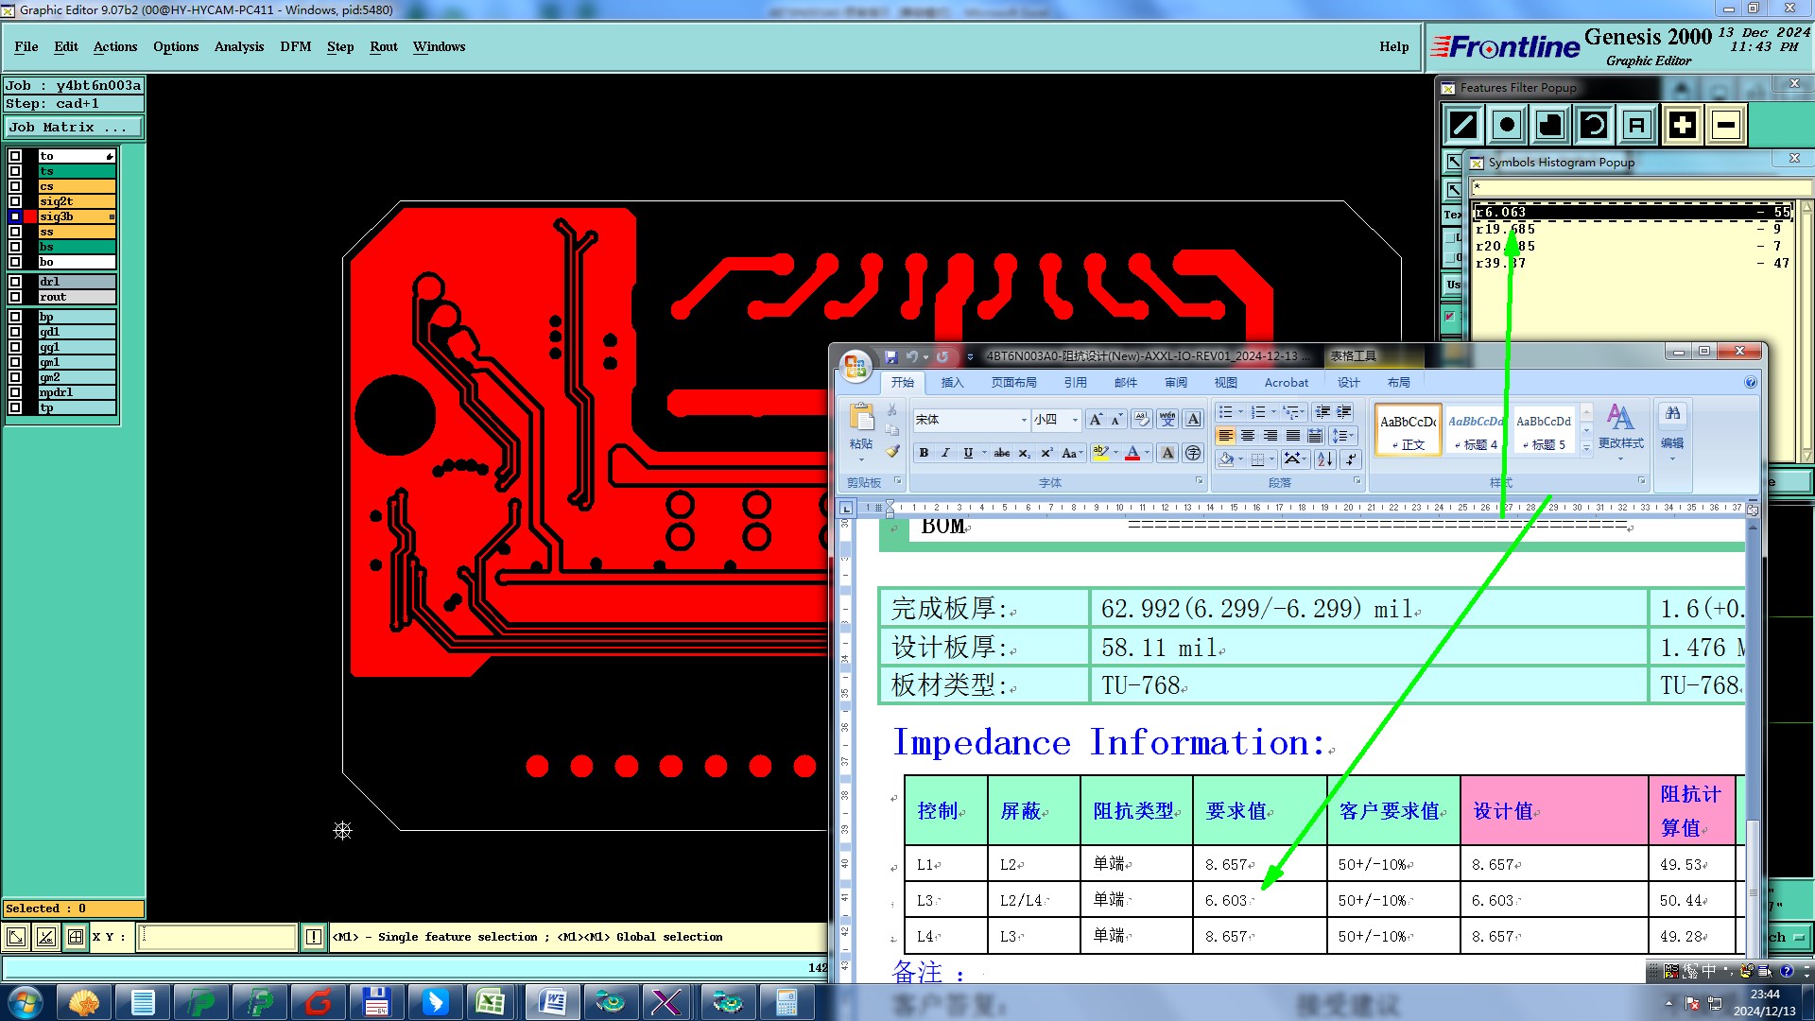1815x1021 pixels.
Task: Open the Word font size dropdown
Action: [x=1075, y=420]
